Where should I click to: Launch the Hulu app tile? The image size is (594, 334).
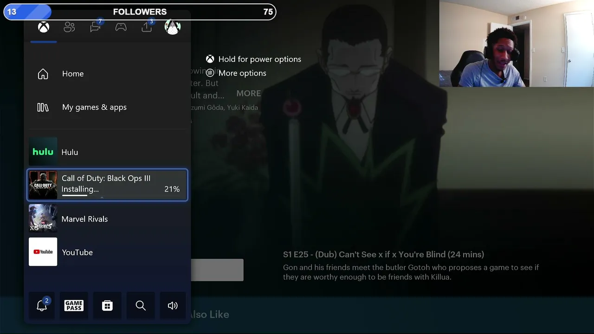pyautogui.click(x=43, y=152)
